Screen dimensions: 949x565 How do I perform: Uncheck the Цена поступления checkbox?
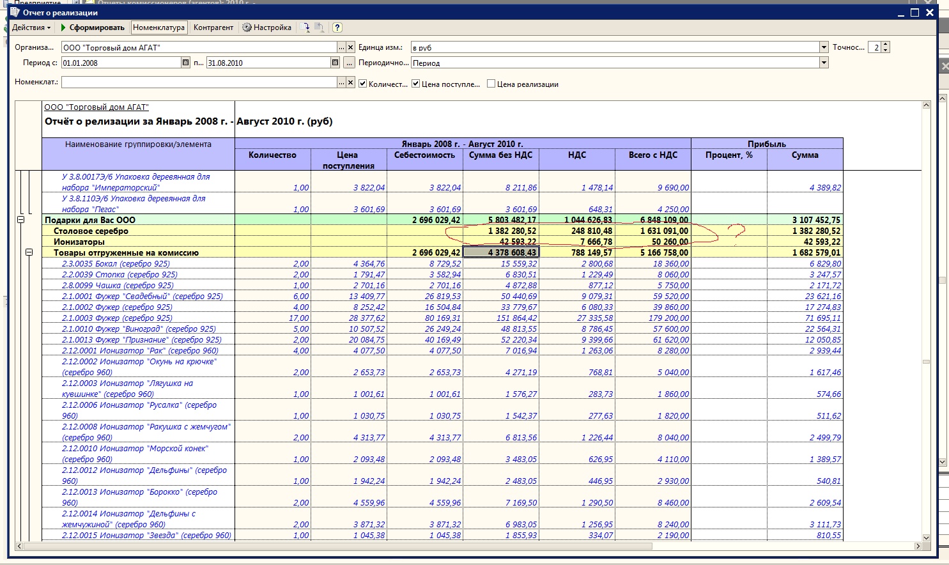coord(415,84)
